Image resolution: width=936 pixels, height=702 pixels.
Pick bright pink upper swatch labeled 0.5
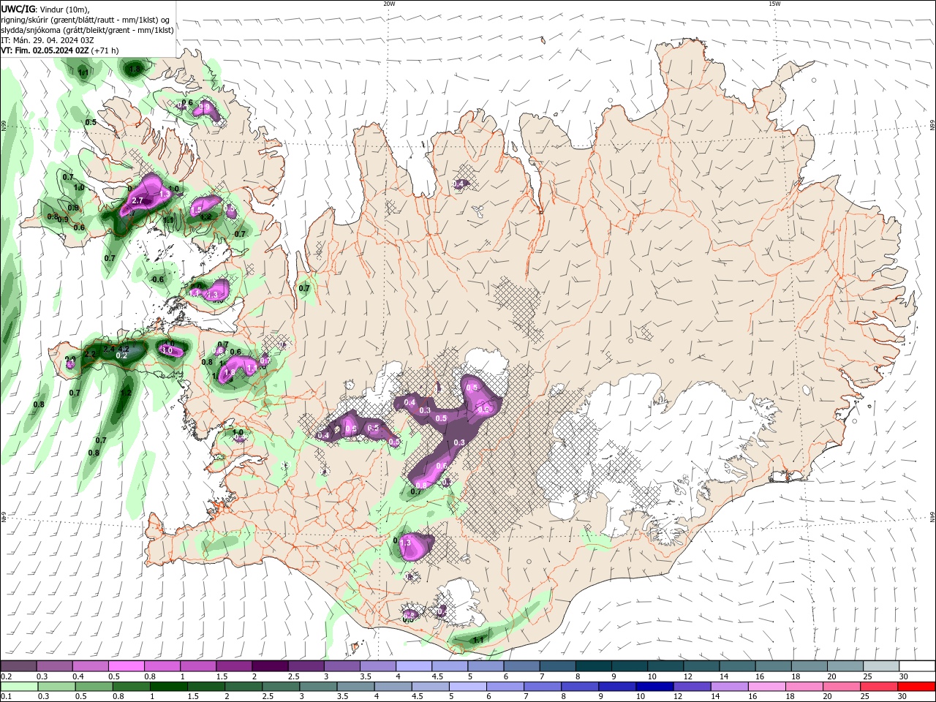pos(126,666)
